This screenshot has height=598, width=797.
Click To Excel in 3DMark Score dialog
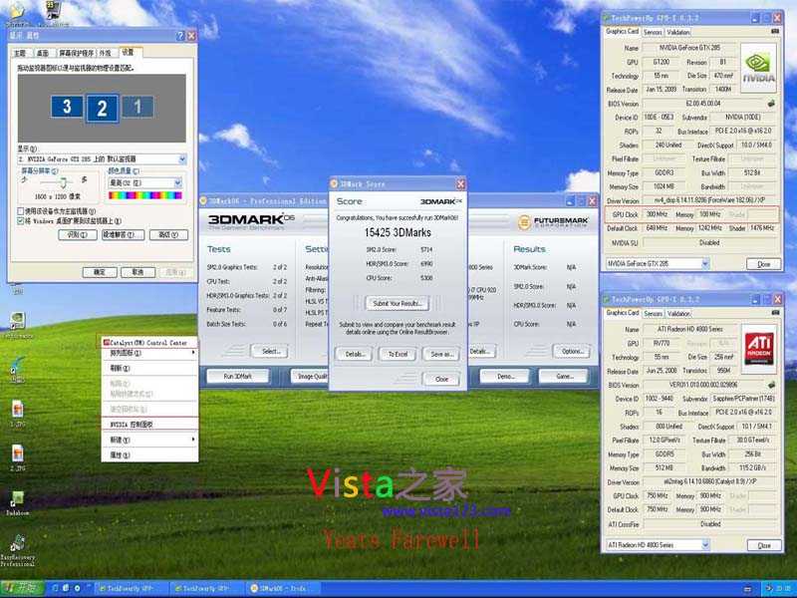(398, 354)
